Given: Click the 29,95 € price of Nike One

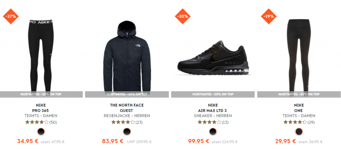Looking at the screenshot, I should 285,141.
